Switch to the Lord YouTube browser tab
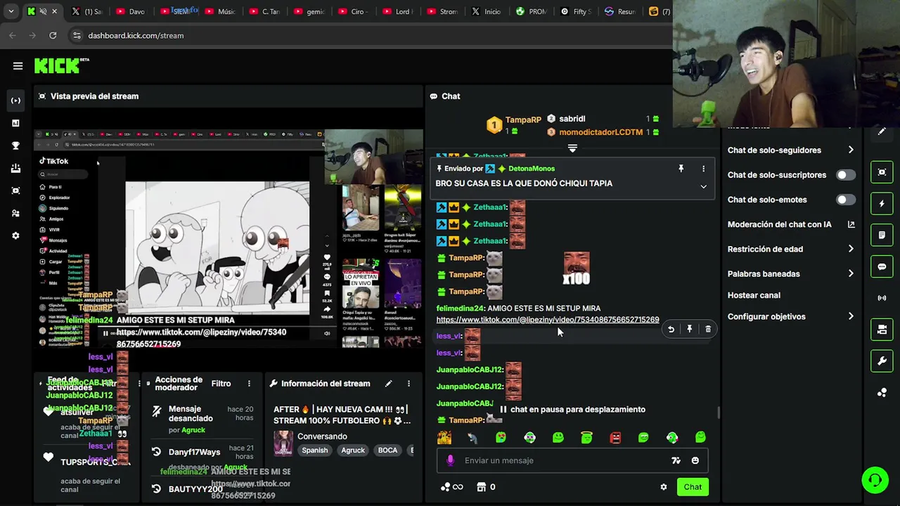Viewport: 900px width, 506px height. [398, 11]
